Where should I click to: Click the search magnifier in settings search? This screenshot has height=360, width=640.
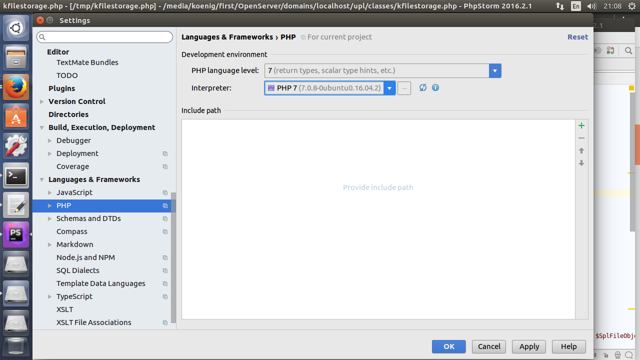click(42, 37)
